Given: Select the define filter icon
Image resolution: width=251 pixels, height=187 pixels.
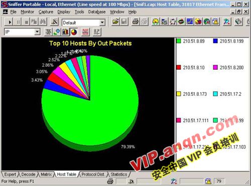Looking at the screenshot, I should (55, 22).
